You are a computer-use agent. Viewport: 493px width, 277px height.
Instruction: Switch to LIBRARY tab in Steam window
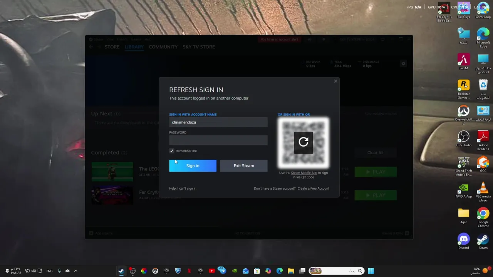[134, 47]
